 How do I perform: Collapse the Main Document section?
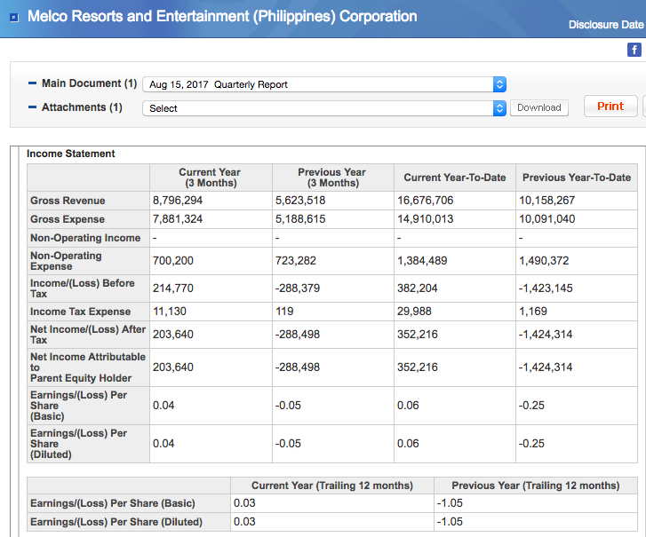(x=32, y=83)
